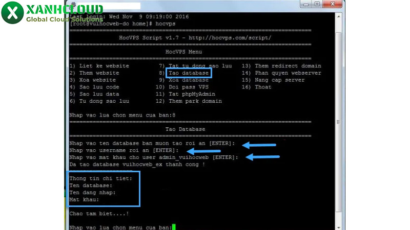Click the 'Doi pass VPS' option text

[x=189, y=87]
